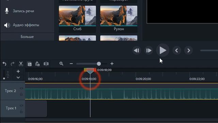218x123 pixels.
Task: Click the preview canvas area
Action: point(183,11)
